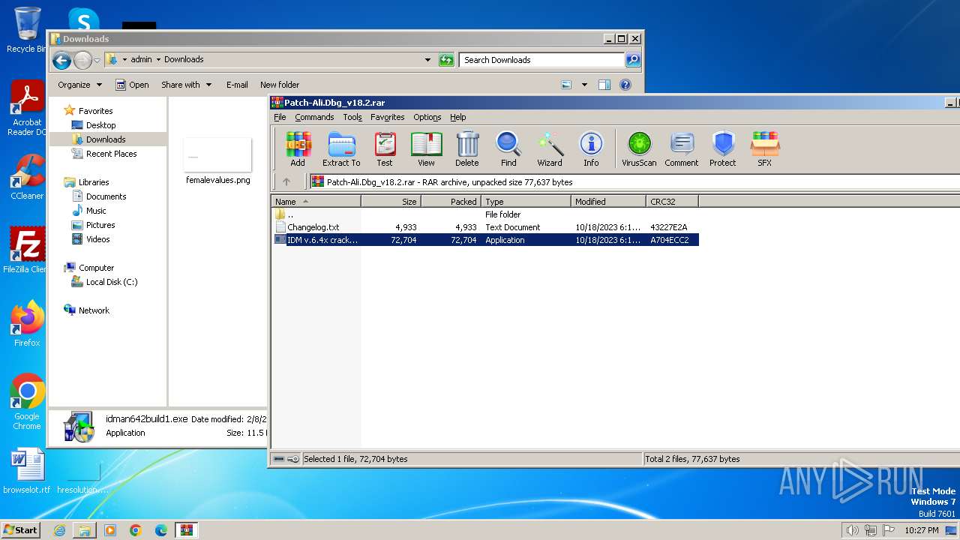Image resolution: width=960 pixels, height=540 pixels.
Task: Click New folder in Explorer toolbar
Action: pos(279,85)
